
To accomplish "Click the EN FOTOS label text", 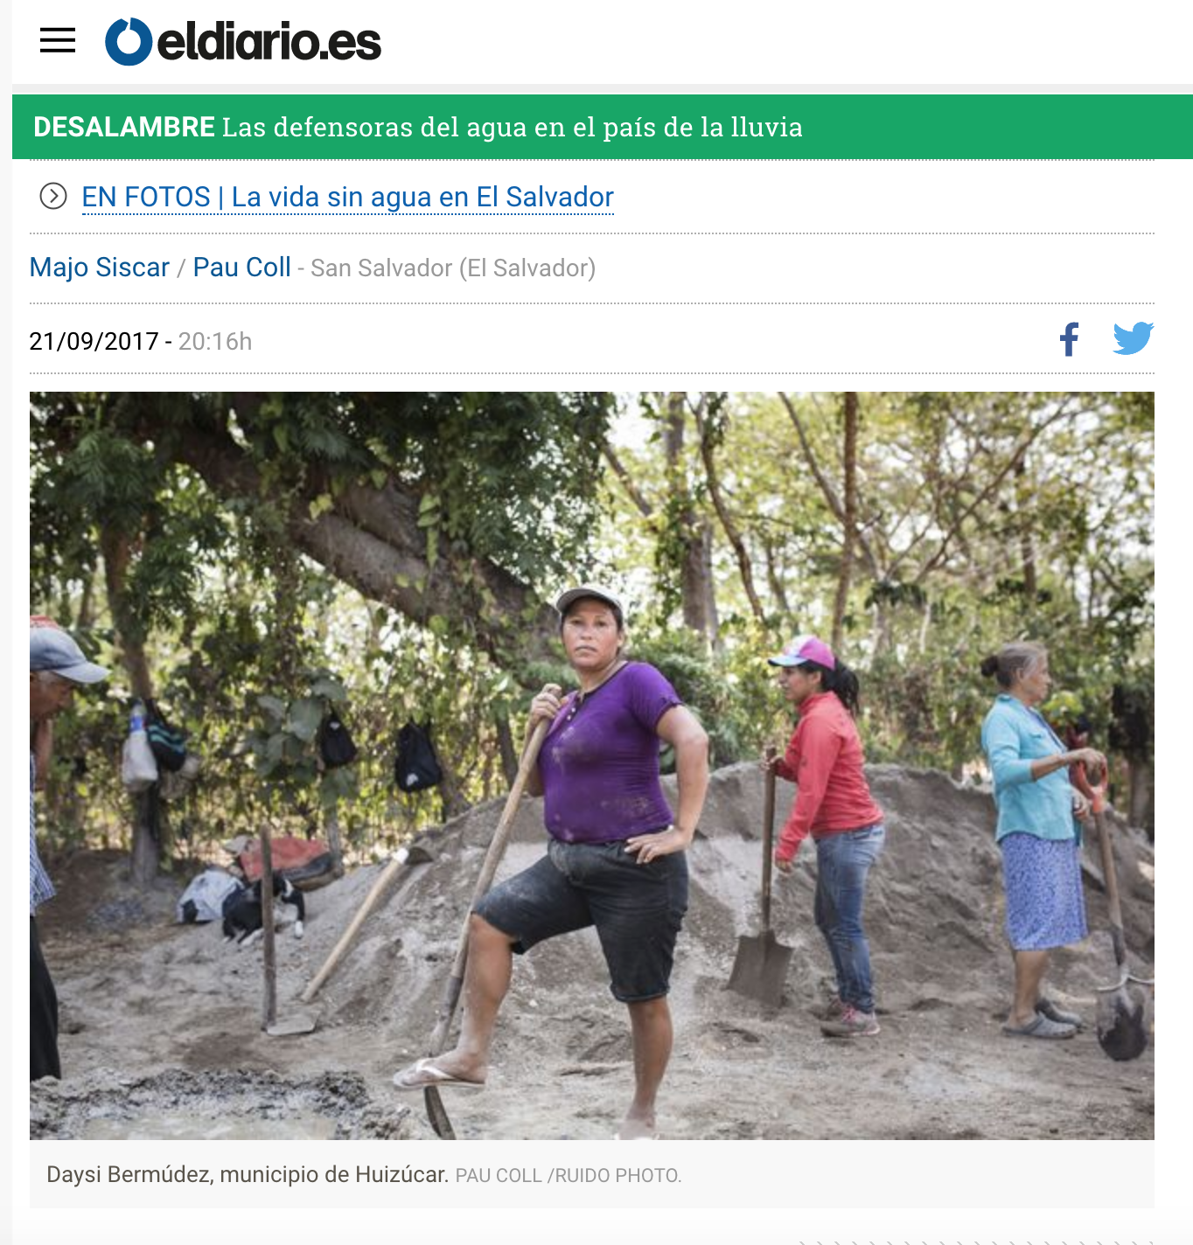I will click(x=146, y=197).
